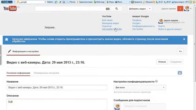Click the Красноярск weather widget
Image resolution: width=196 pixels, height=110 pixels.
(x=180, y=2)
